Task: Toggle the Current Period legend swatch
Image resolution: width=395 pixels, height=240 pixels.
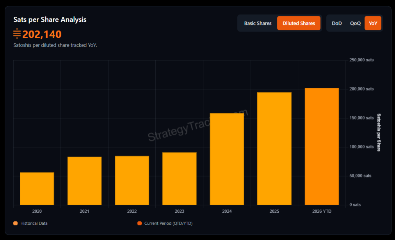Action: pos(139,224)
